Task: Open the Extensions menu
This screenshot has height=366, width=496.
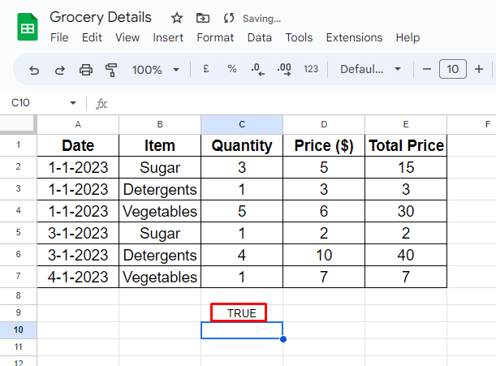Action: 354,37
